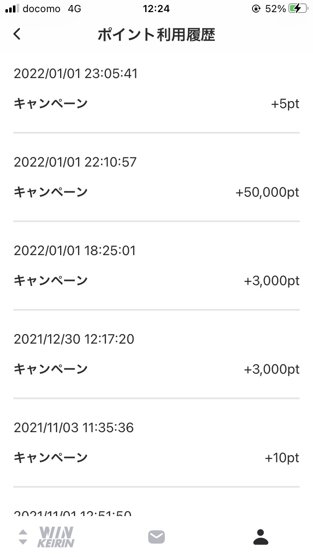Tap the up-down arrows icon
This screenshot has height=557, width=313.
pyautogui.click(x=23, y=537)
